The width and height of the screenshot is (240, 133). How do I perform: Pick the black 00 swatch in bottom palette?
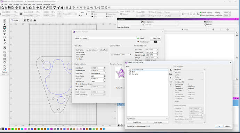[3, 129]
